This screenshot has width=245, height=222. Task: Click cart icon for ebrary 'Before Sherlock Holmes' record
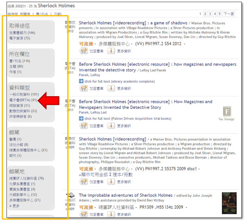click(83, 88)
